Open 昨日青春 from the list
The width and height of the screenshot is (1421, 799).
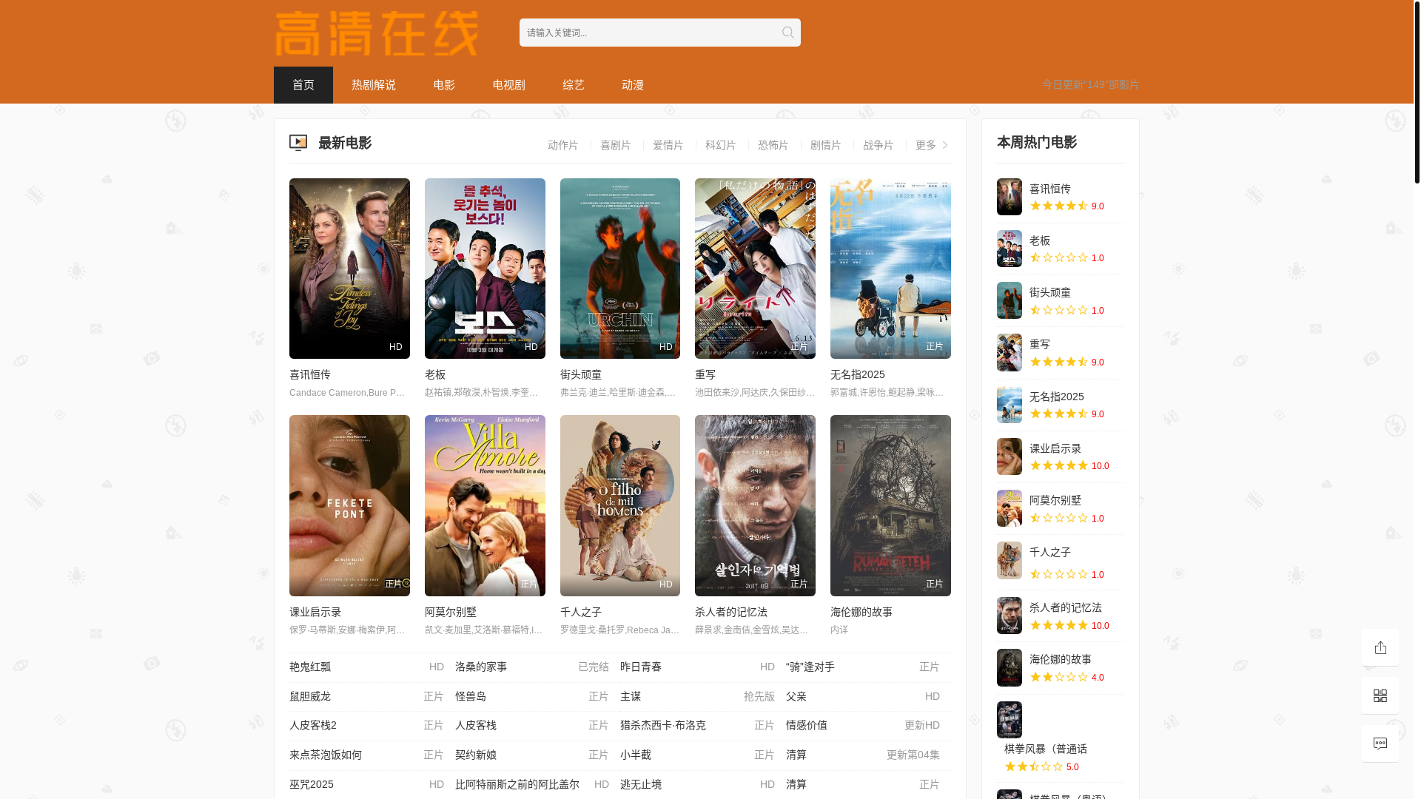pos(641,667)
